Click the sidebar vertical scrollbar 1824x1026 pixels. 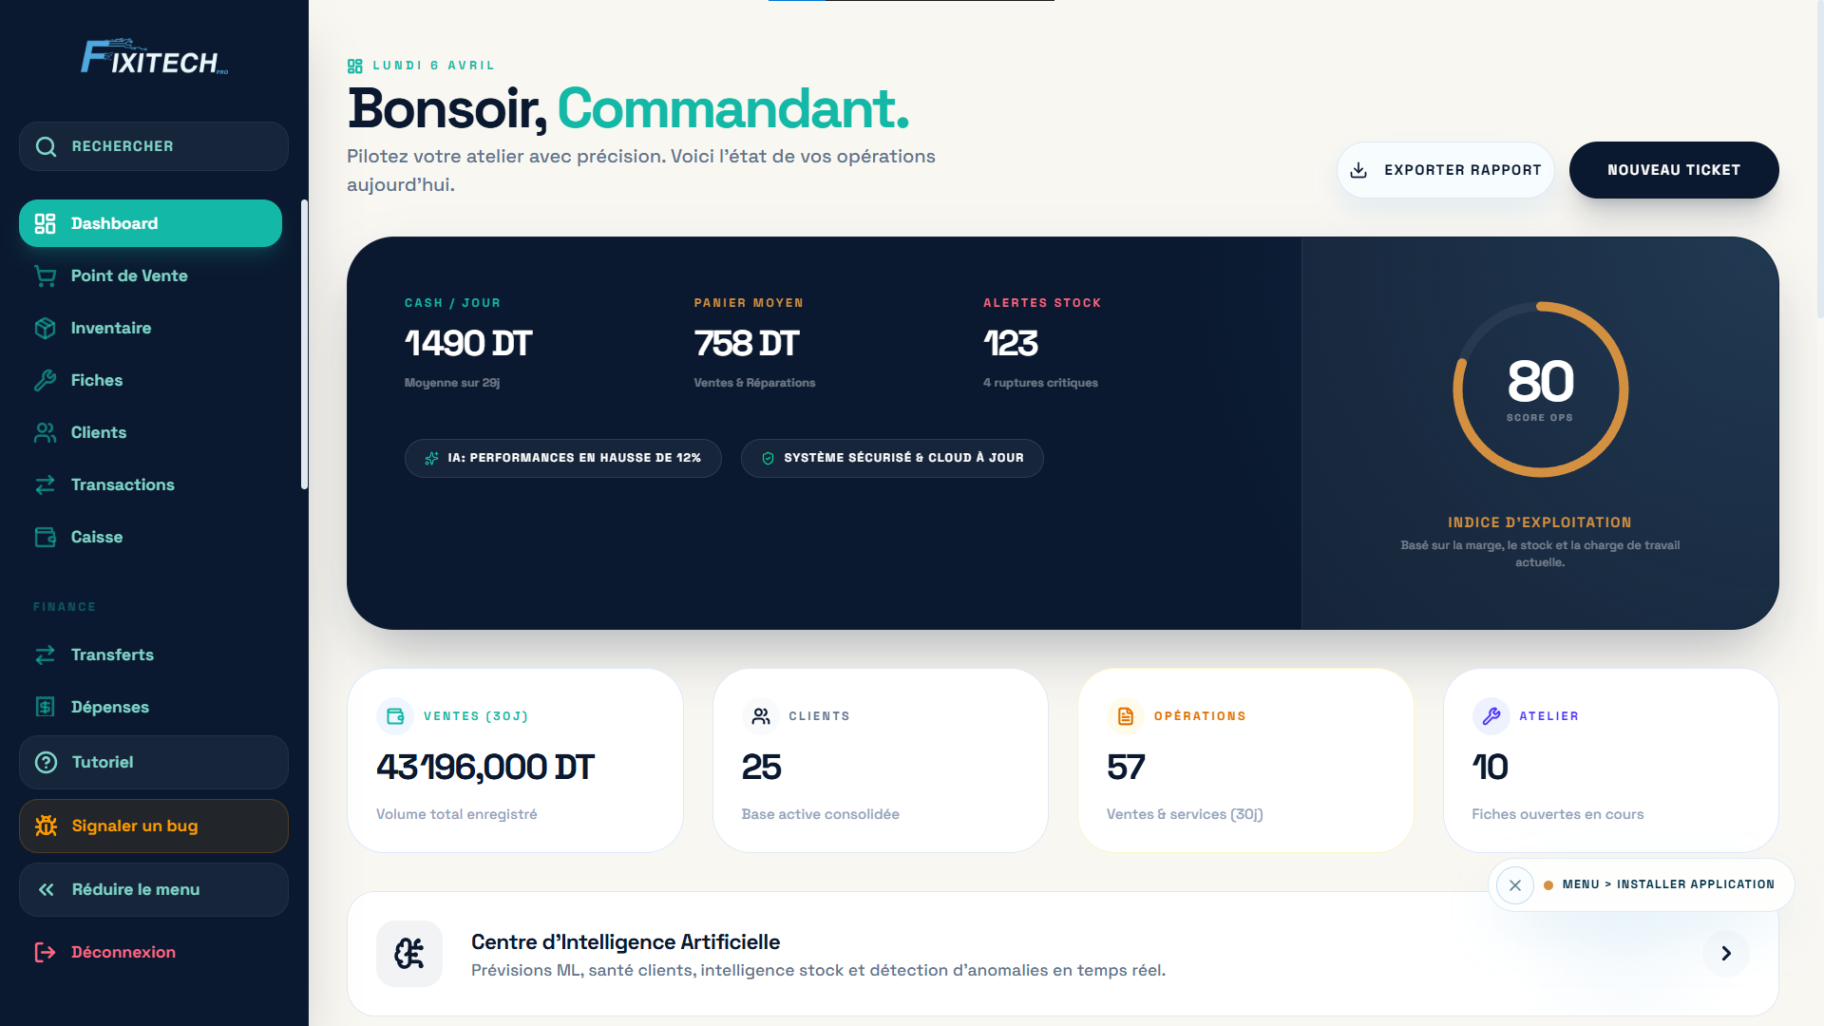pos(304,345)
